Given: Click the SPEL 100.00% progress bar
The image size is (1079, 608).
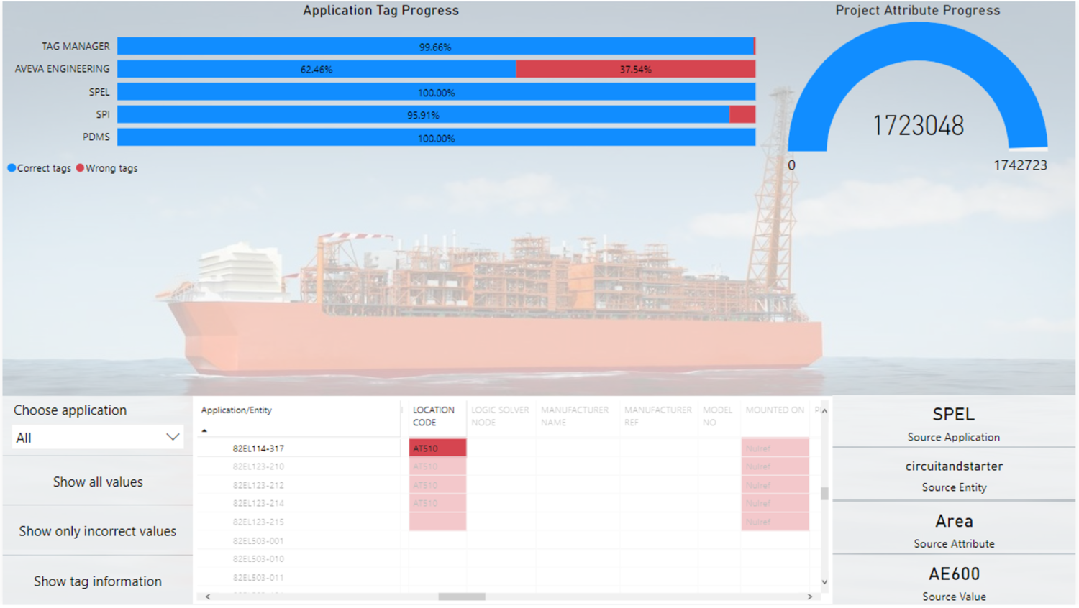Looking at the screenshot, I should (x=436, y=93).
